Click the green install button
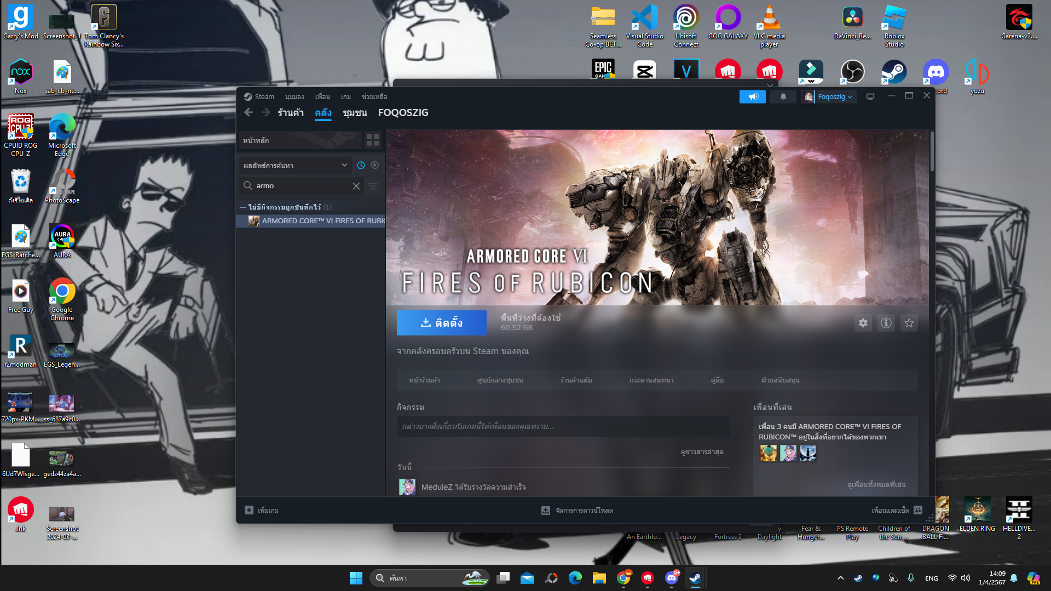This screenshot has height=591, width=1051. [442, 323]
